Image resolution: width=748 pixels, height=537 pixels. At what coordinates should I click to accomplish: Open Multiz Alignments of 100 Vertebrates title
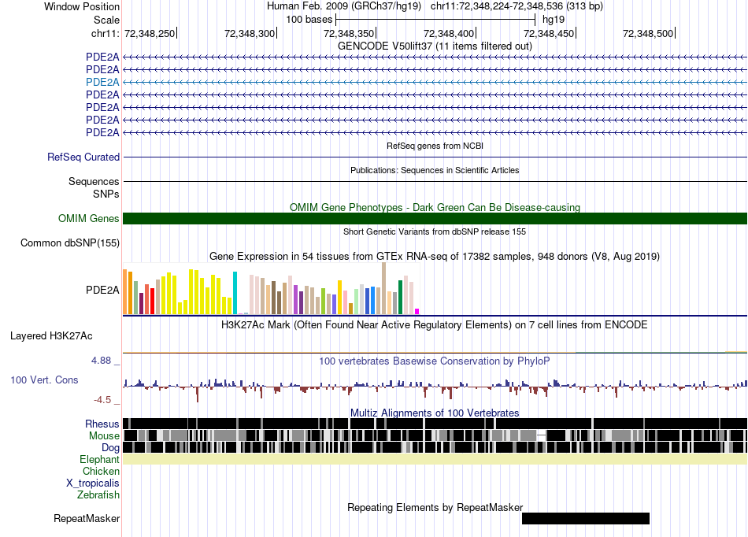tap(435, 413)
